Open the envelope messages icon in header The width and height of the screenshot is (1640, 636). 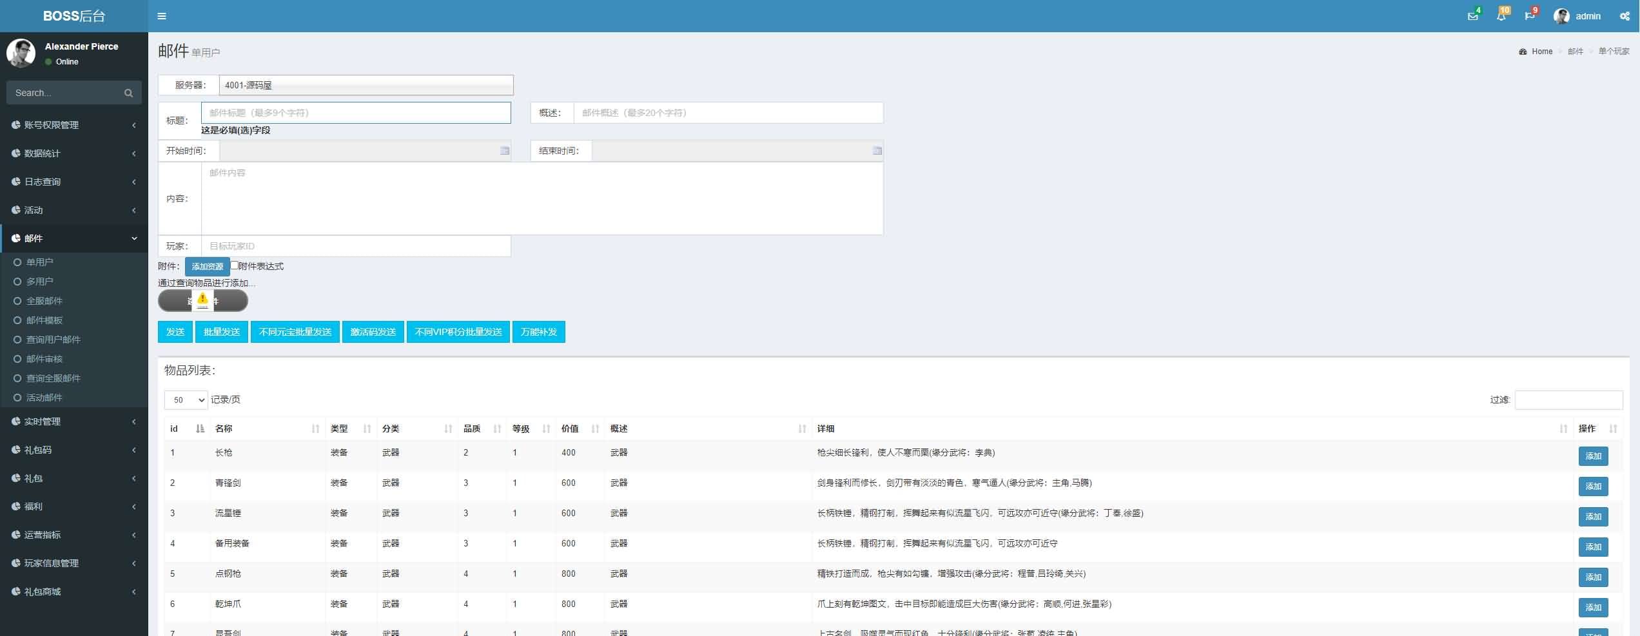click(1472, 16)
